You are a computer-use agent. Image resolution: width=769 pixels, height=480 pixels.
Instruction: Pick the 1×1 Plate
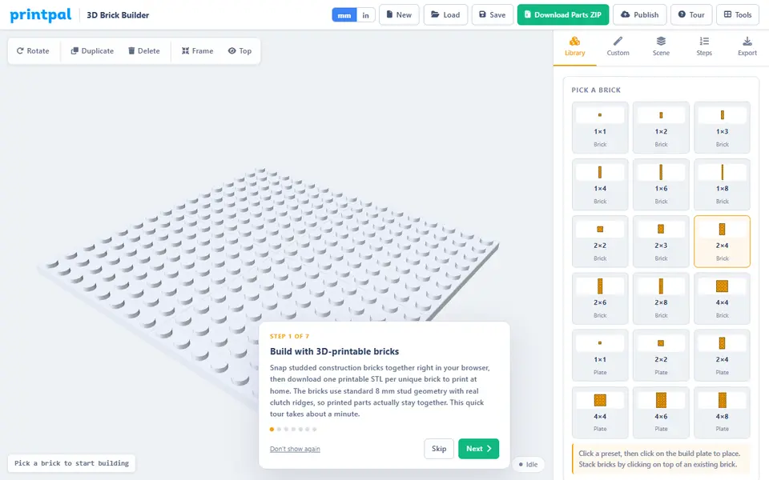[x=600, y=355]
